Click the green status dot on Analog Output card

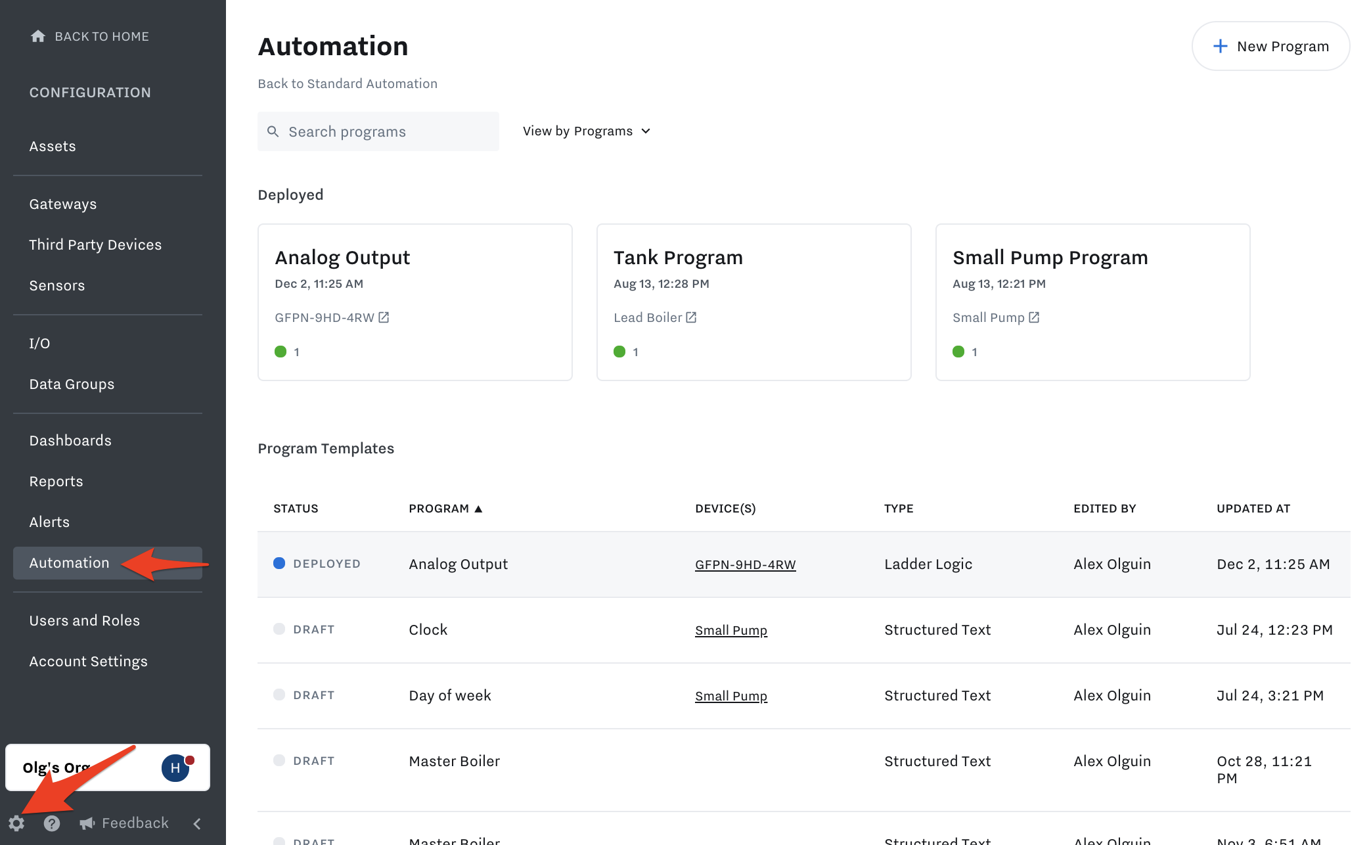[281, 352]
